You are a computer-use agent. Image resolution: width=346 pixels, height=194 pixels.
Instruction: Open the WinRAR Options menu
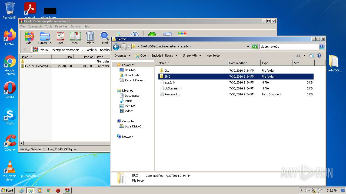click(76, 26)
